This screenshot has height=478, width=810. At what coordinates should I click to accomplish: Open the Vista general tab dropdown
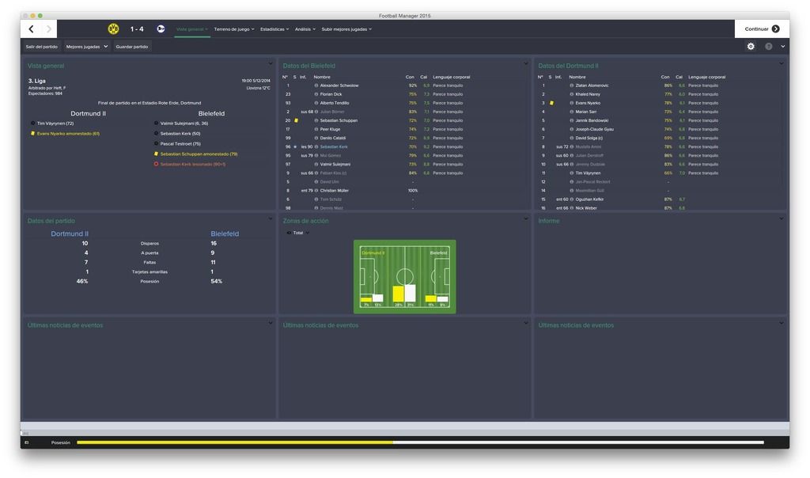191,29
